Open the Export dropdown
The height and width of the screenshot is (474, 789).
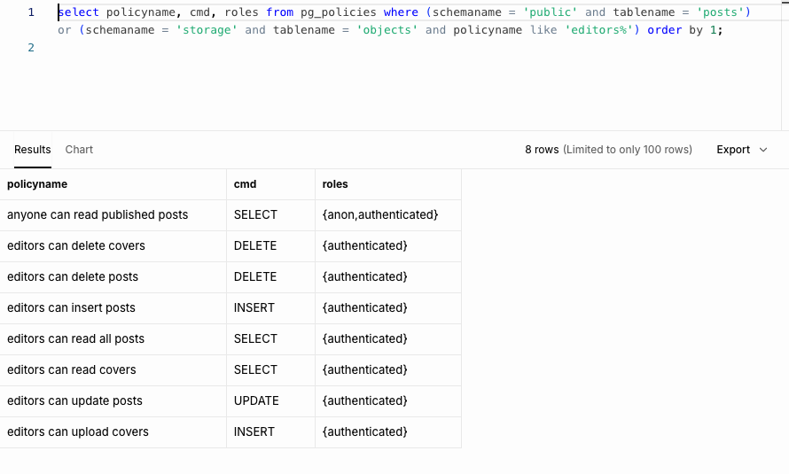[x=742, y=150]
